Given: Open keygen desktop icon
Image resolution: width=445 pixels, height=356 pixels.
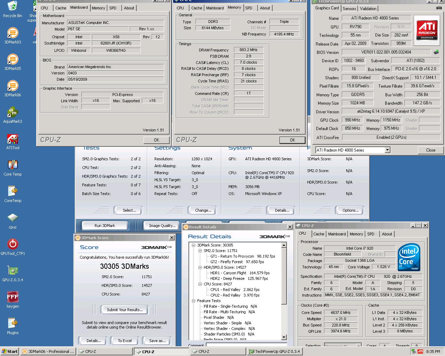Looking at the screenshot, I should pos(13,300).
